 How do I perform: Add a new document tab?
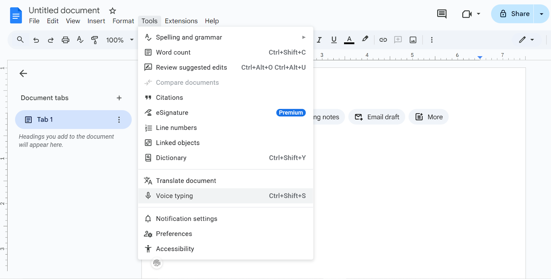(119, 98)
